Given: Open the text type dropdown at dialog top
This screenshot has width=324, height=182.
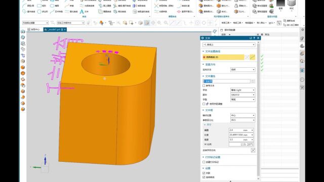Looking at the screenshot, I should [229, 45].
